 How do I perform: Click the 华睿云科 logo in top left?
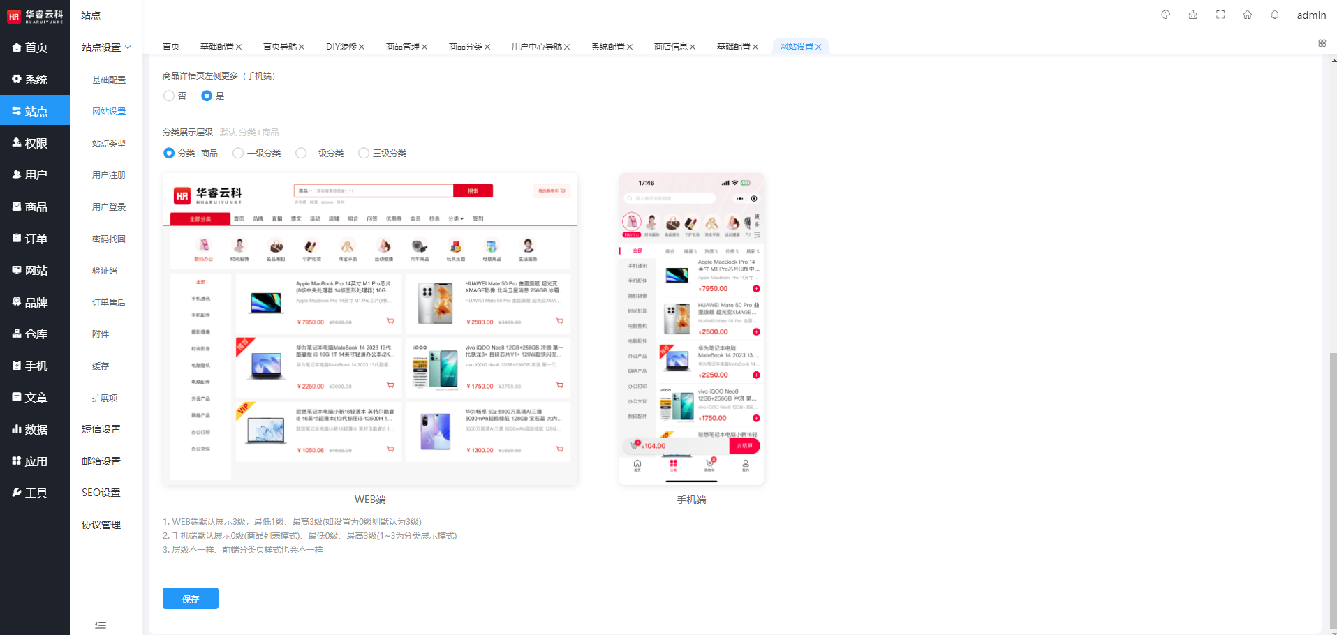[35, 16]
